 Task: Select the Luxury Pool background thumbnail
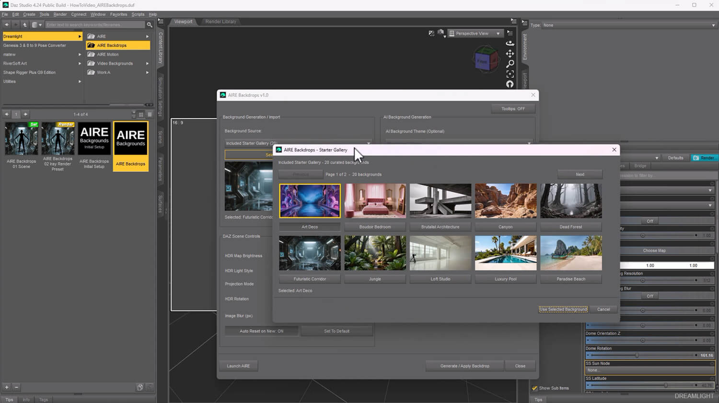506,253
